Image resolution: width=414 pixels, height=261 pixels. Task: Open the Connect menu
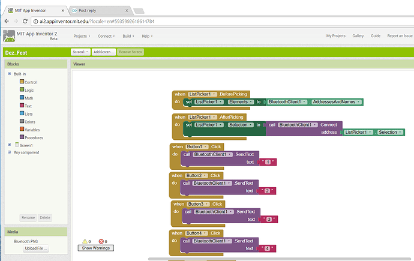(106, 36)
